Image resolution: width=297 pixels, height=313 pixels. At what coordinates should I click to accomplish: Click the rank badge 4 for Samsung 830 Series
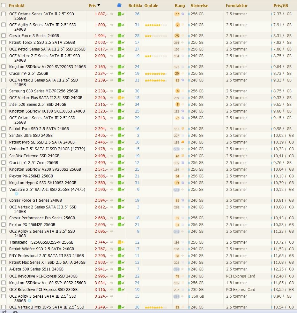pyautogui.click(x=177, y=91)
